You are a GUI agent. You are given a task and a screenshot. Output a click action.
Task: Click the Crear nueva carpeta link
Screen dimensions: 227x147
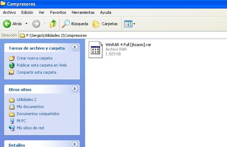tap(35, 58)
